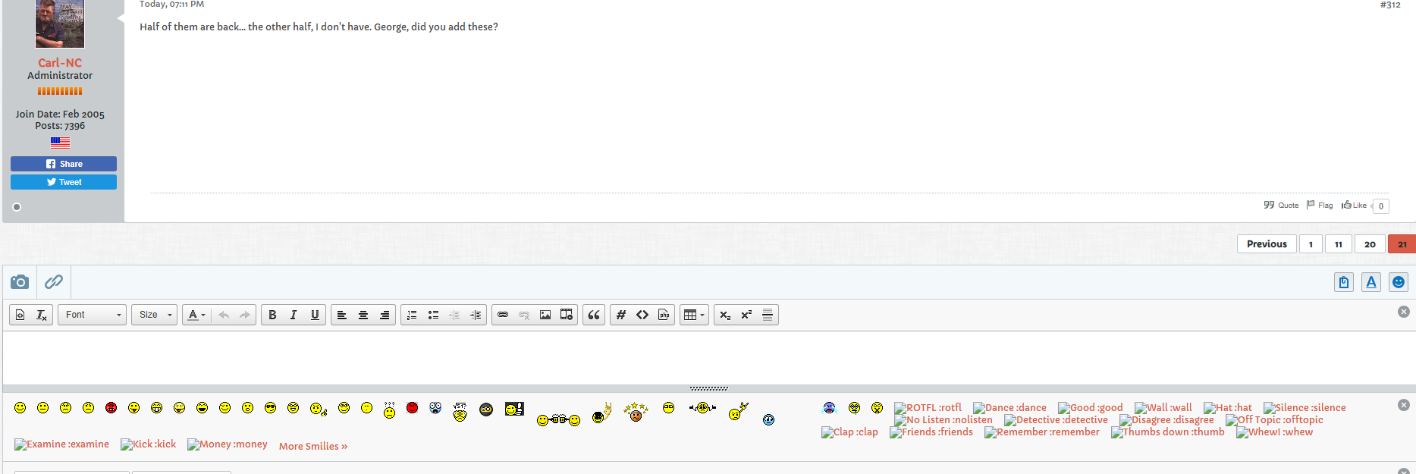Click the Remove Format icon

42,315
